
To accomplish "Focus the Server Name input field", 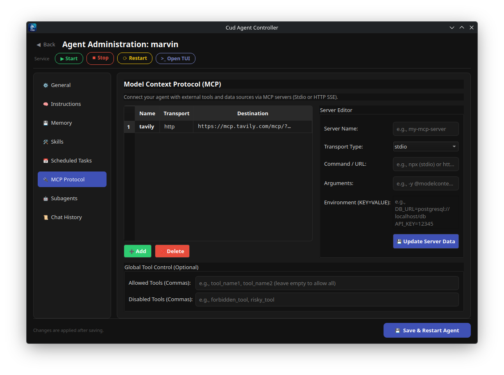I will coord(426,129).
